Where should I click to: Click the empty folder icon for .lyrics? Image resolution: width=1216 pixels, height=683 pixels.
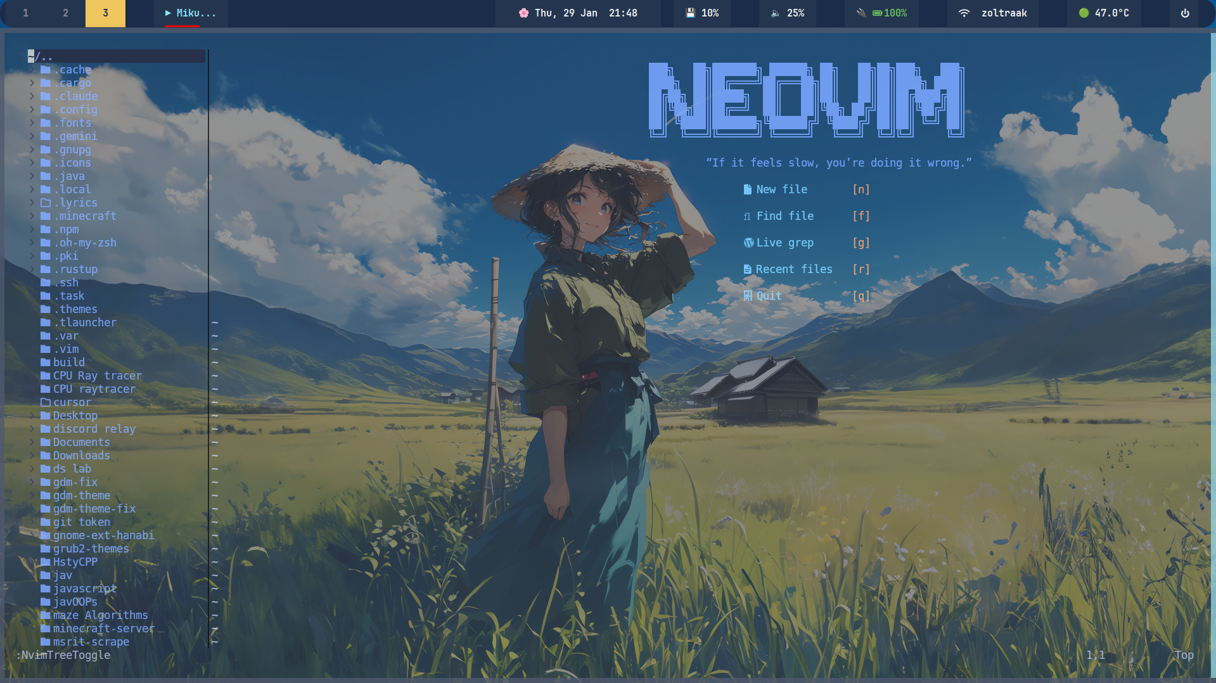(x=46, y=203)
